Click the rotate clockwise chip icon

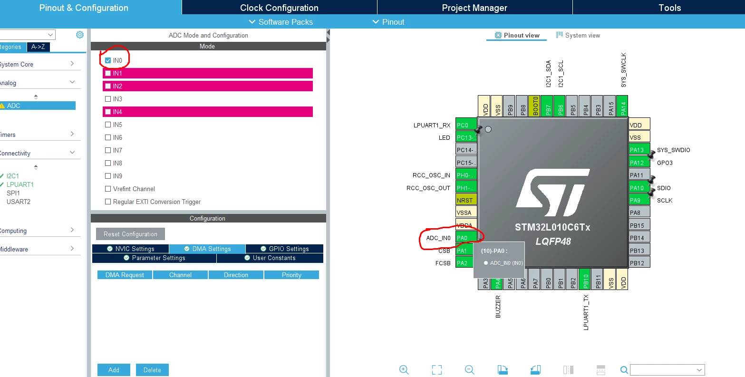(x=503, y=370)
